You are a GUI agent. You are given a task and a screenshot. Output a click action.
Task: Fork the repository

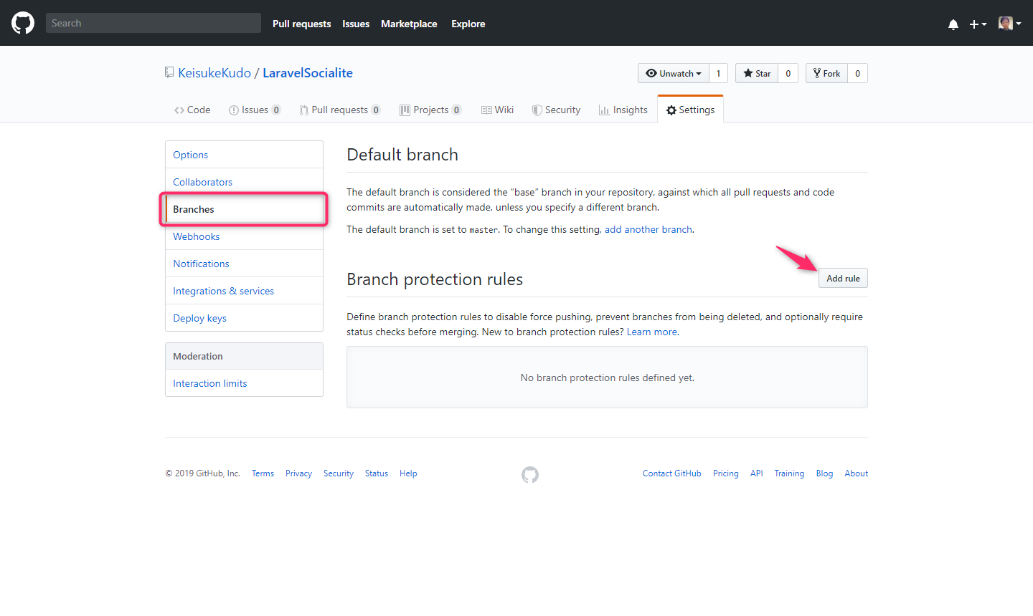click(826, 73)
